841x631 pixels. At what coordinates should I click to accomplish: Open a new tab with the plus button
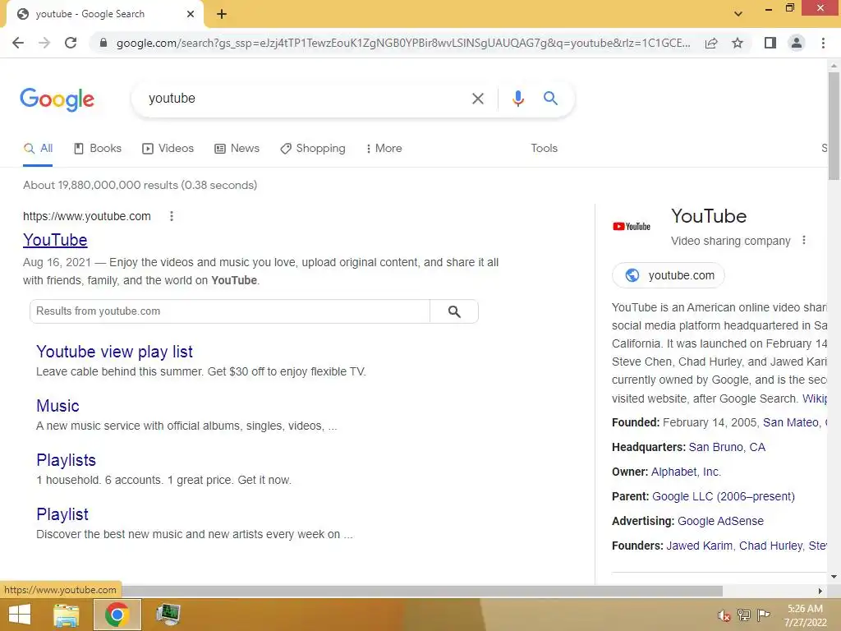(x=222, y=15)
